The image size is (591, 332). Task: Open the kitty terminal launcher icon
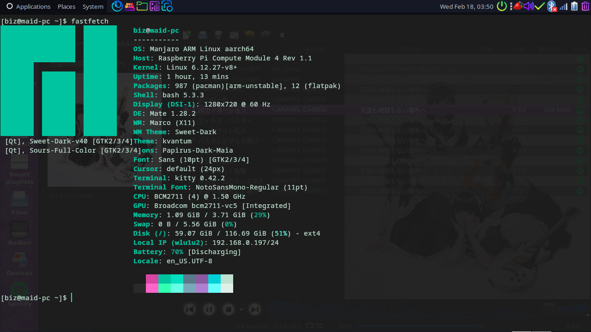[130, 6]
